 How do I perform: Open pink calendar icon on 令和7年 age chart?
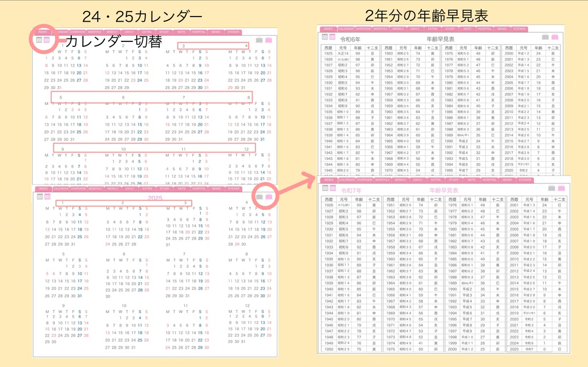[332, 188]
